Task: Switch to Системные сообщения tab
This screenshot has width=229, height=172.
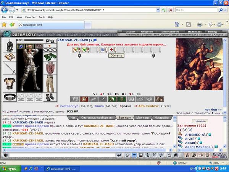Action: click(97, 118)
